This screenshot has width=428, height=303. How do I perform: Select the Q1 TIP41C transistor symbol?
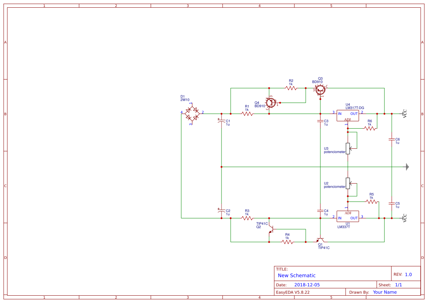[319, 241]
